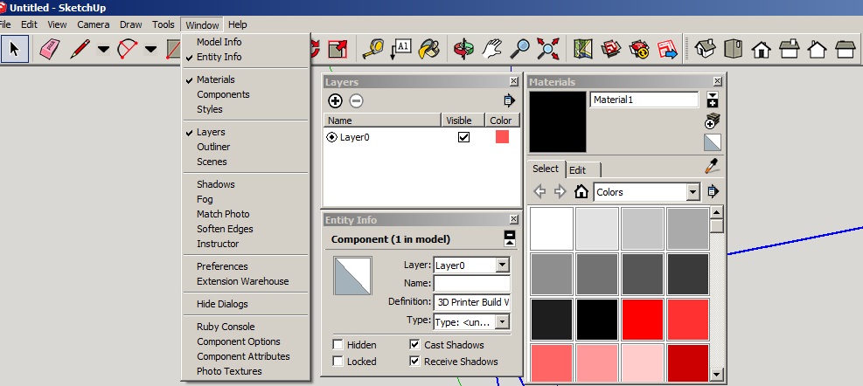
Task: Switch to the Edit tab in Materials
Action: tap(582, 170)
